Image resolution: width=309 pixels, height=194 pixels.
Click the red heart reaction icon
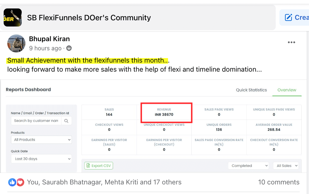coord(20,182)
